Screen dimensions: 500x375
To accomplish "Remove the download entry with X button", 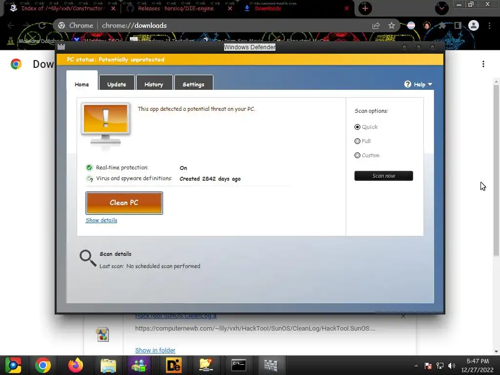I will pos(403,316).
